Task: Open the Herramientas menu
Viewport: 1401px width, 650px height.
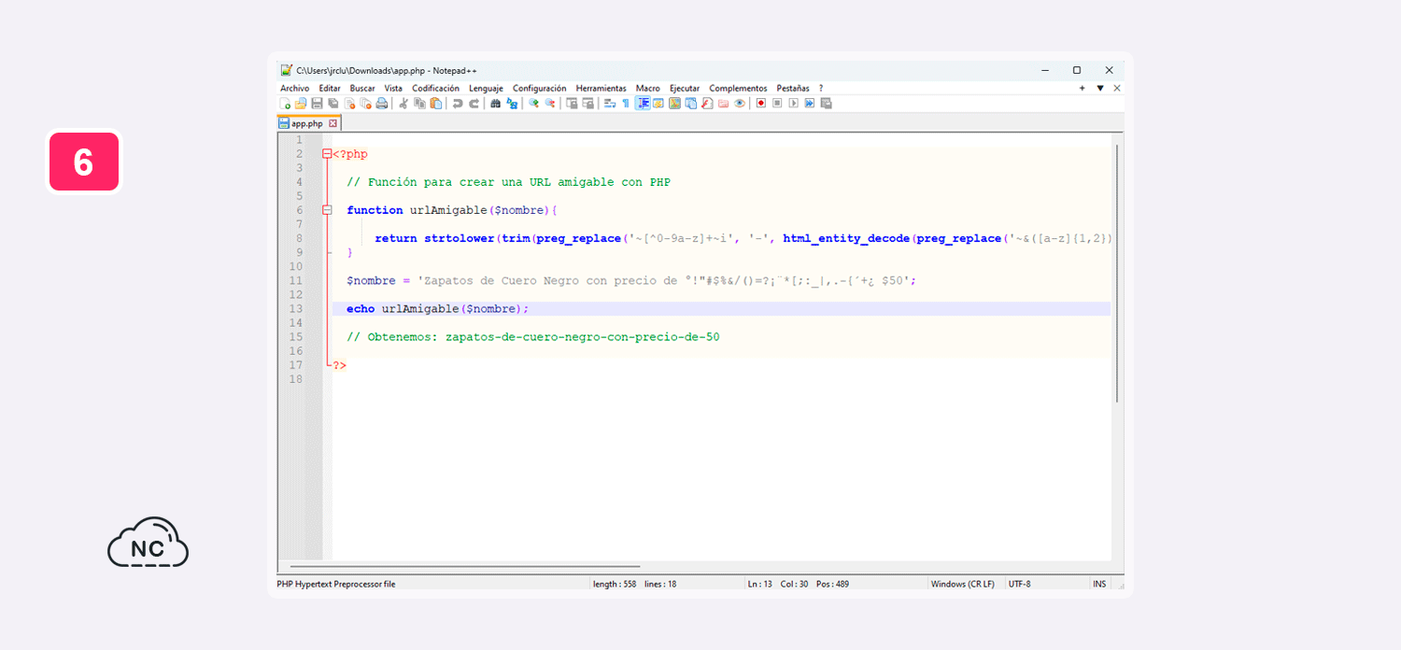Action: click(601, 88)
